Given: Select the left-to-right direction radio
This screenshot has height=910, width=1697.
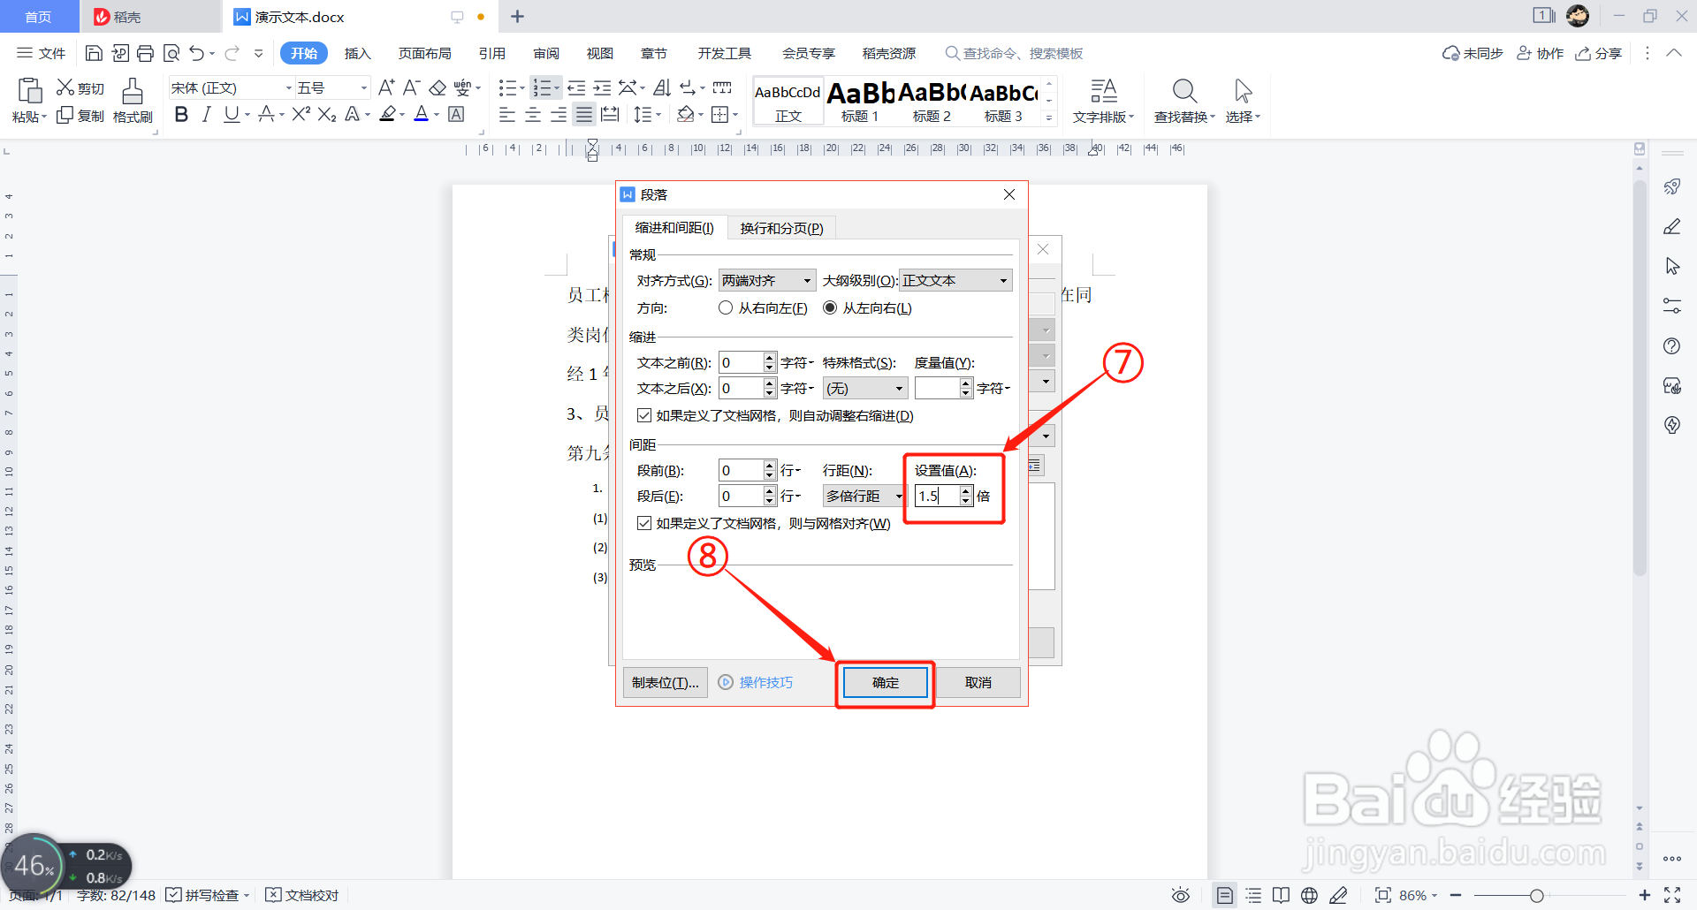Looking at the screenshot, I should 830,307.
